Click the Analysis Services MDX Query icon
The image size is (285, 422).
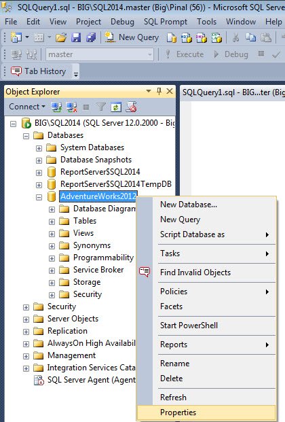pyautogui.click(x=187, y=37)
